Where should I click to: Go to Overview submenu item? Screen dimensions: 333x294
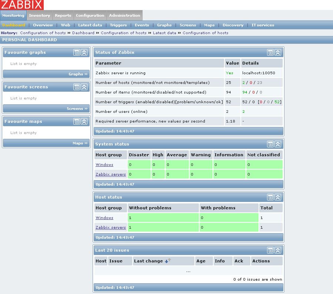[43, 25]
